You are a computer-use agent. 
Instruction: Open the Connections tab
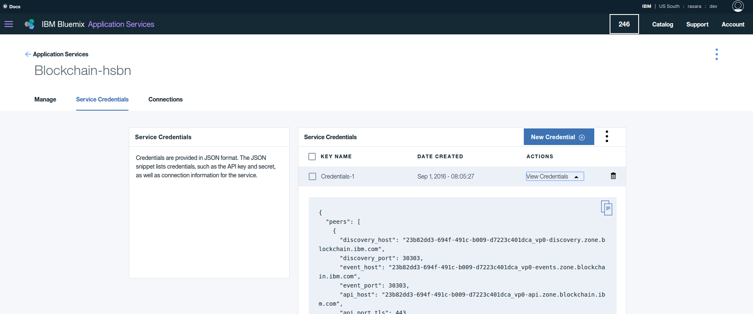(x=165, y=99)
